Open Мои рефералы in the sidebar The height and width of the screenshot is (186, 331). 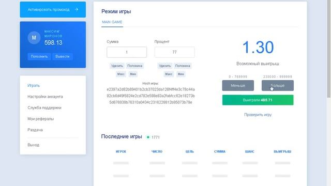(40, 119)
